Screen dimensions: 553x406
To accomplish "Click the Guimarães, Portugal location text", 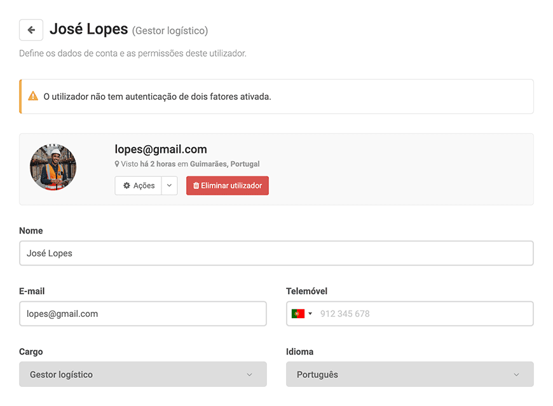I will coord(224,164).
